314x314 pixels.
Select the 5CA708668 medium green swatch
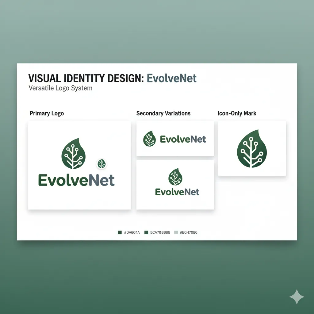pos(147,232)
